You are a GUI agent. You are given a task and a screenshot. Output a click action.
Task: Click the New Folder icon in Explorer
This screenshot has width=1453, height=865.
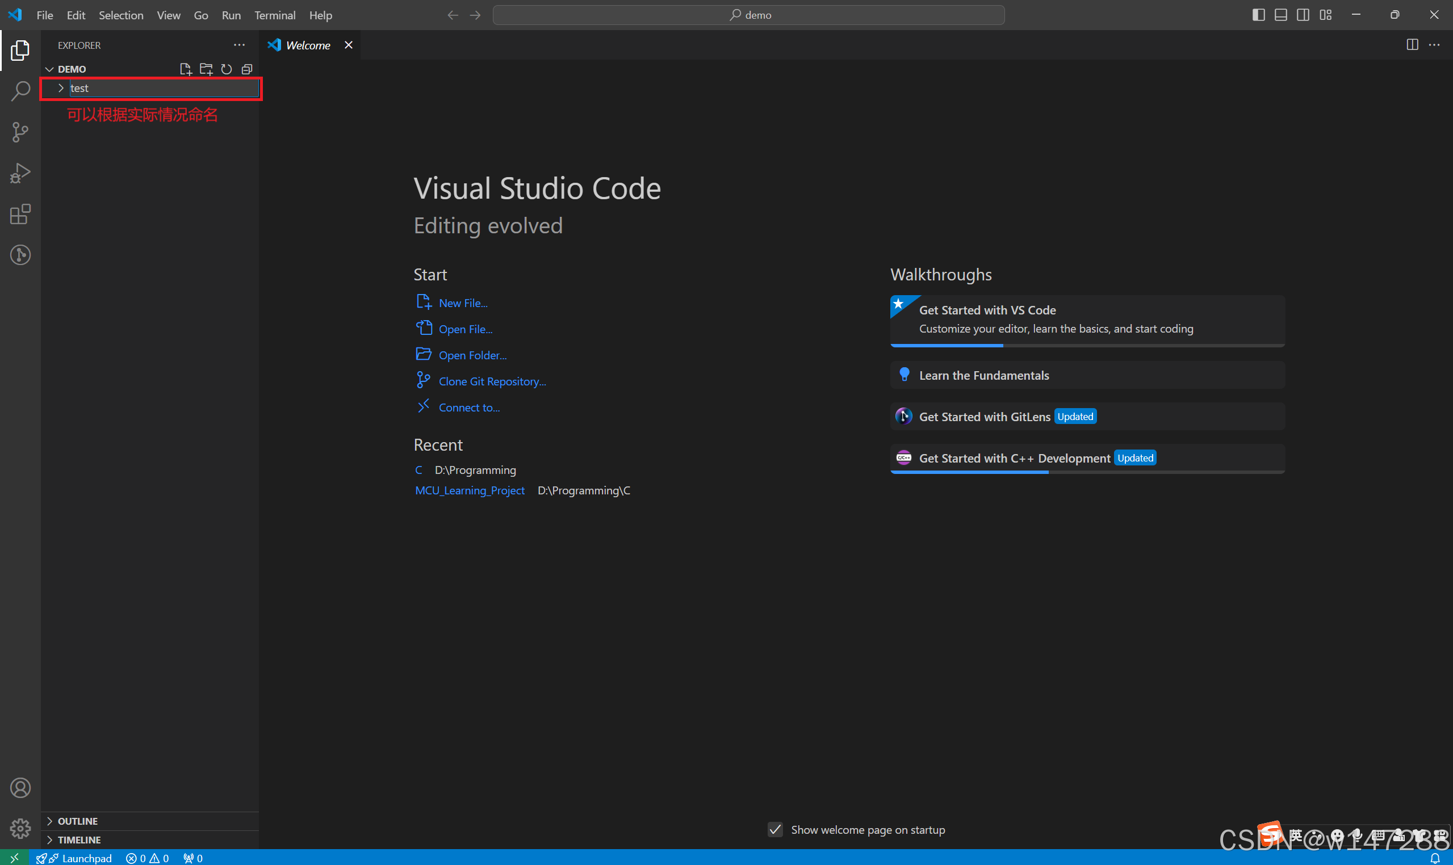(x=206, y=69)
